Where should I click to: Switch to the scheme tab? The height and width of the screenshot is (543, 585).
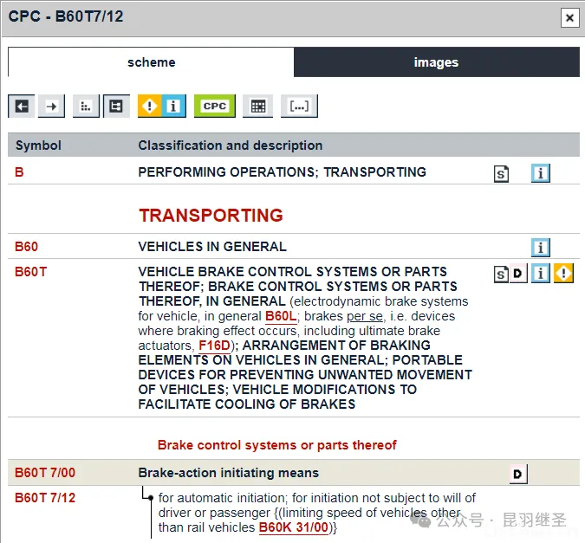coord(151,62)
